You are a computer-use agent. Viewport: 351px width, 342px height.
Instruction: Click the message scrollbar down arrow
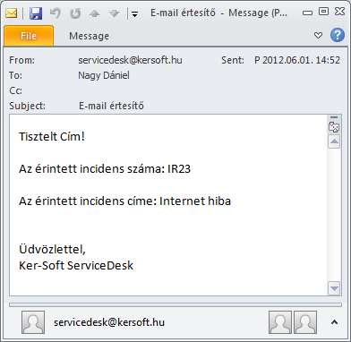click(x=334, y=288)
